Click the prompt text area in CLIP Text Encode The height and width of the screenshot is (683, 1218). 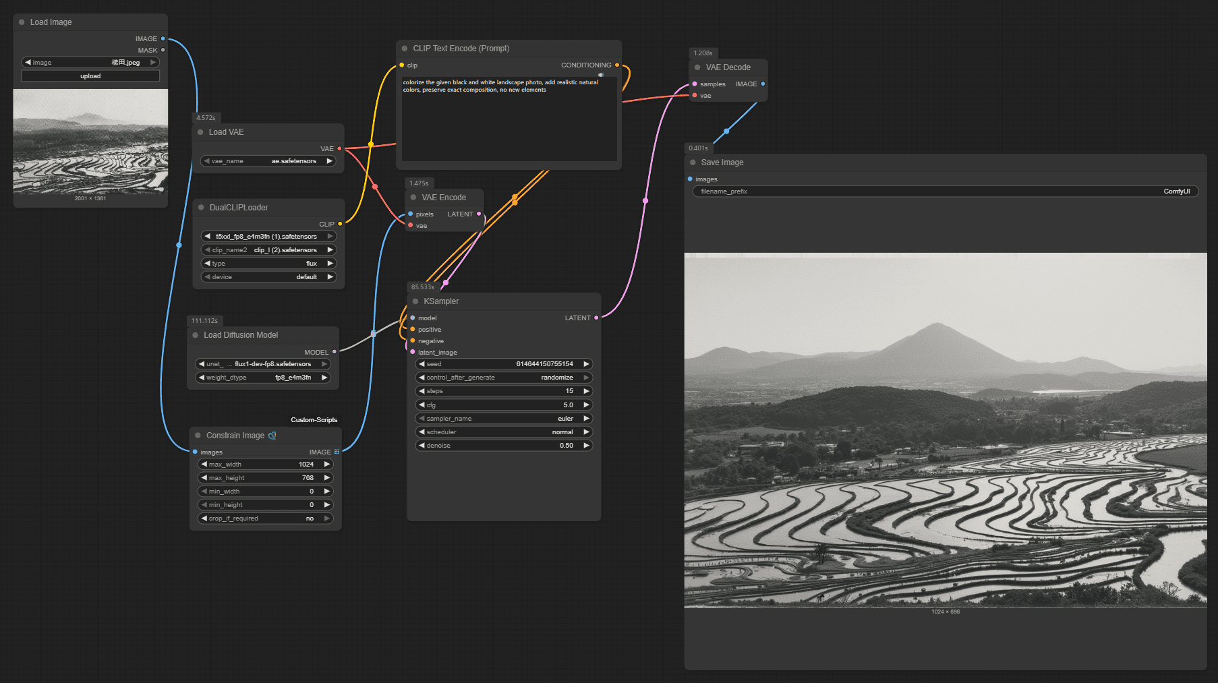click(509, 119)
